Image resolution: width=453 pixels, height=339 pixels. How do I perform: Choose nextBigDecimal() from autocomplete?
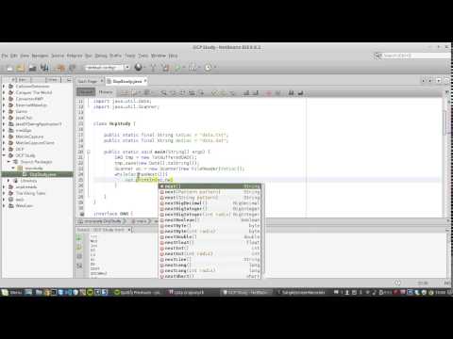click(210, 203)
